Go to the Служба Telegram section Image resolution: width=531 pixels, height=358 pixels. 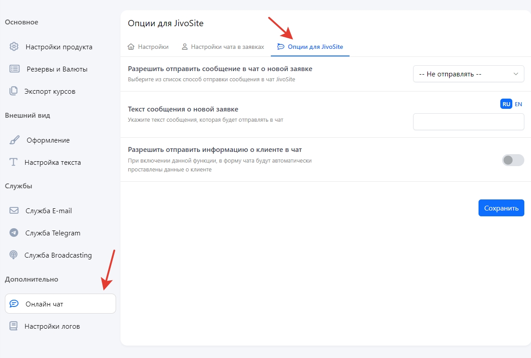[52, 233]
